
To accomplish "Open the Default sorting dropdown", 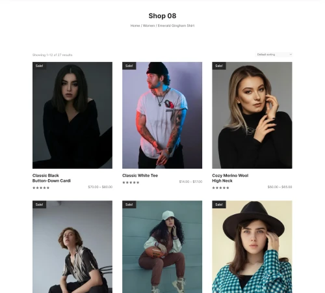I will pyautogui.click(x=274, y=55).
